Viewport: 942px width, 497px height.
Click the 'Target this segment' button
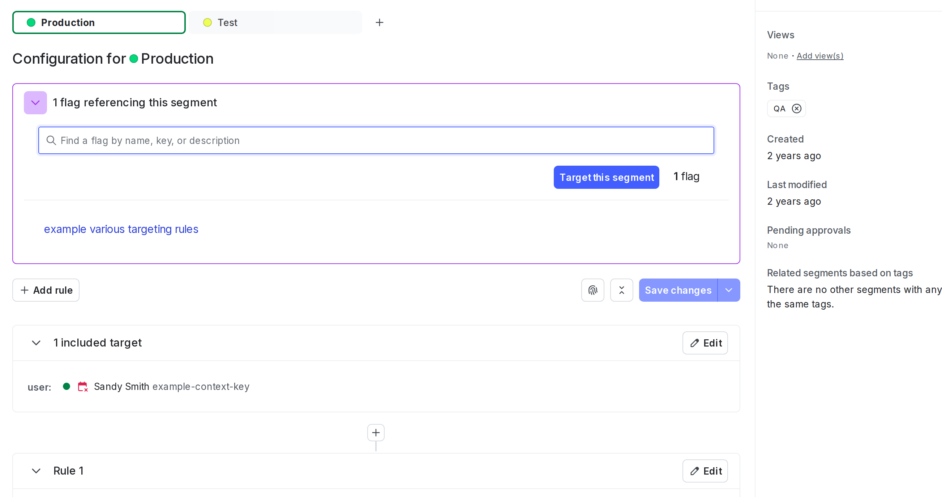click(x=606, y=177)
